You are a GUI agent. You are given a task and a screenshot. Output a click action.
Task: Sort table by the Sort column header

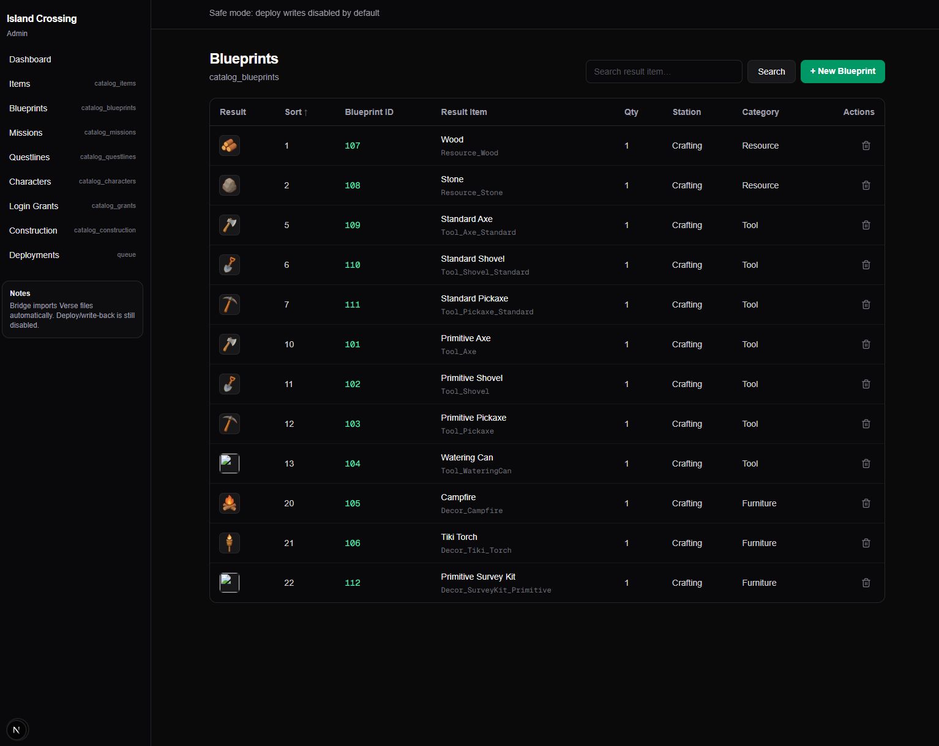pyautogui.click(x=296, y=112)
